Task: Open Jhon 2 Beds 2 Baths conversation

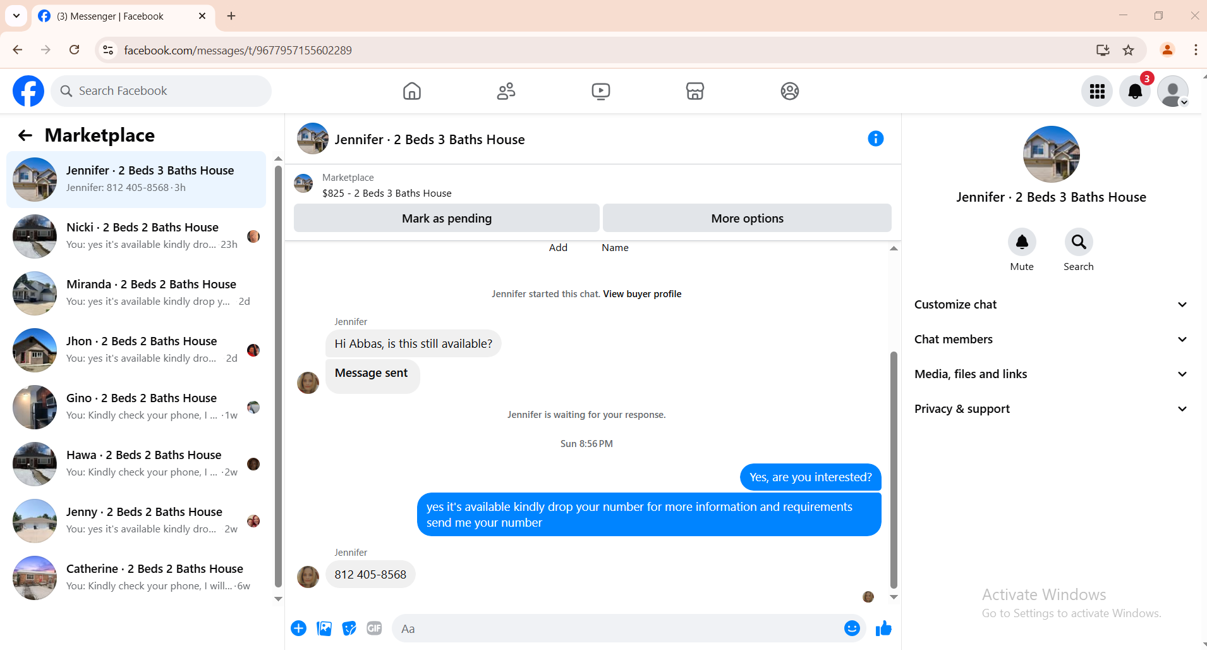Action: [136, 350]
